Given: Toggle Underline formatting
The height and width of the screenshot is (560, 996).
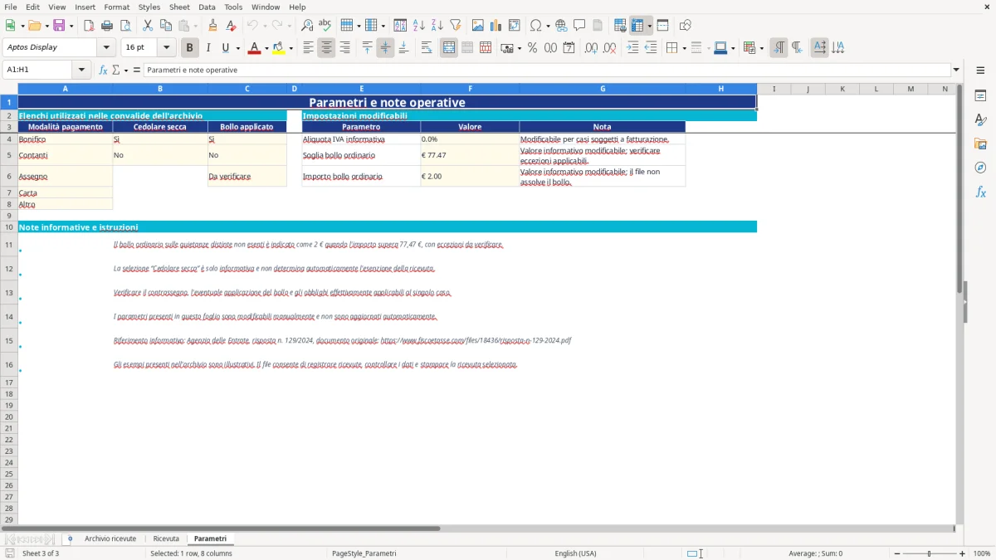Looking at the screenshot, I should click(x=224, y=48).
